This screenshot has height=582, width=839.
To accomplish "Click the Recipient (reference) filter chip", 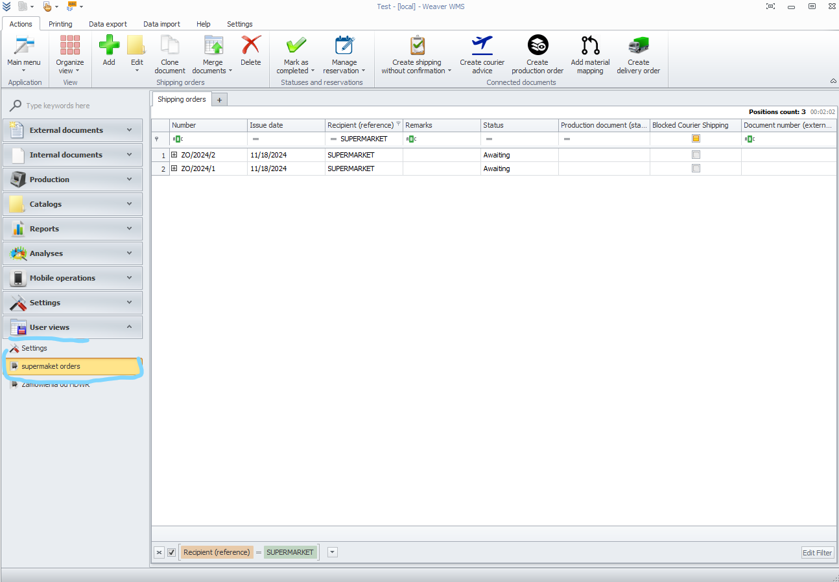I will [217, 552].
